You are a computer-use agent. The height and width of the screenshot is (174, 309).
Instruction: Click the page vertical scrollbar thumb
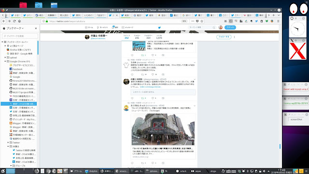tap(280, 146)
